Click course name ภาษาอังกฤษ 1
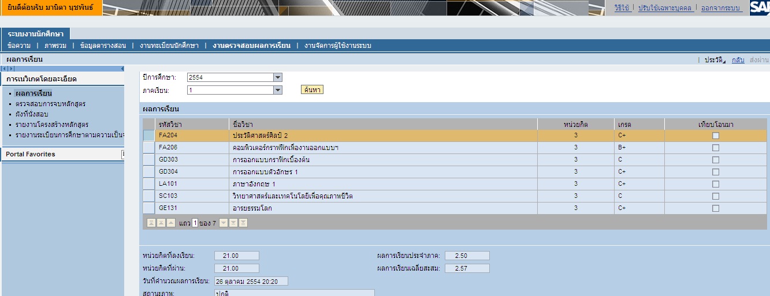Viewport: 770px width, 296px height. [254, 184]
